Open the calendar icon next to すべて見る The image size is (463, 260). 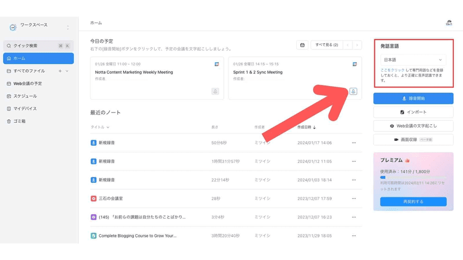click(x=302, y=45)
